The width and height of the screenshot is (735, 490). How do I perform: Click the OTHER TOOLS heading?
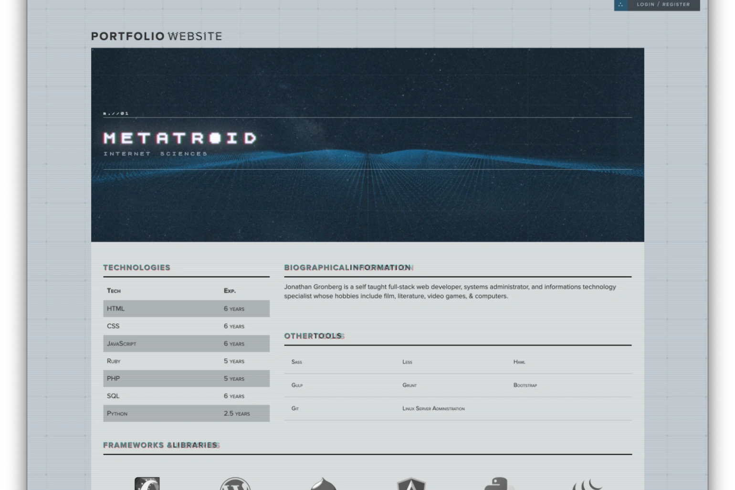(x=313, y=336)
